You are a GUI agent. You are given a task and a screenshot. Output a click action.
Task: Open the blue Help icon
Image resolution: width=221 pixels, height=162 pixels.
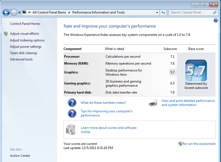coord(215,20)
